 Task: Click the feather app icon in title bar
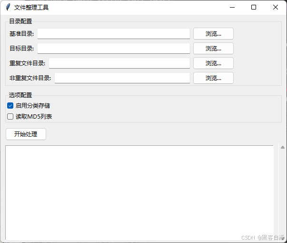tap(8, 7)
